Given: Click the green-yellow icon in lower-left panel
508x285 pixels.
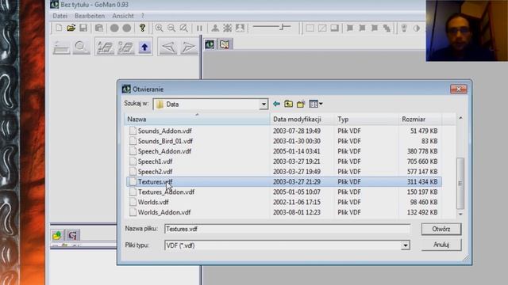Looking at the screenshot, I should pyautogui.click(x=57, y=235).
